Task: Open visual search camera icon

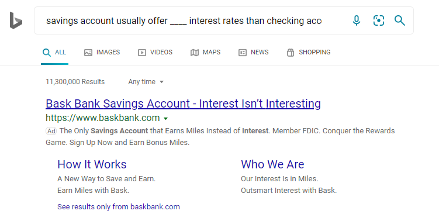Action: (379, 20)
